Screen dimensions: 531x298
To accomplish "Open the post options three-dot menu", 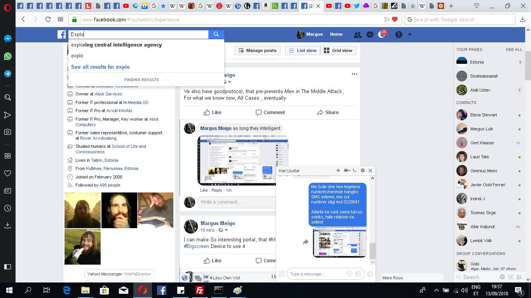I will (x=355, y=74).
